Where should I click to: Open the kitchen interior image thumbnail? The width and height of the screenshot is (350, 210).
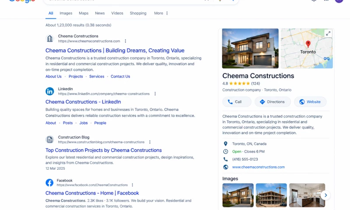[x=307, y=195]
